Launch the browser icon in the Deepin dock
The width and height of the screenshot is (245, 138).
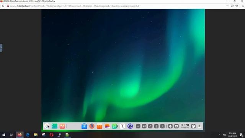click(x=92, y=126)
